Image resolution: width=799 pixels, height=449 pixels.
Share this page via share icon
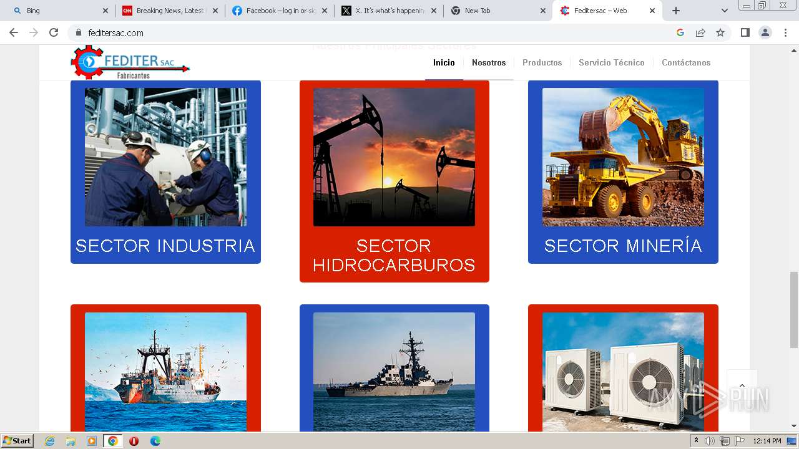(x=700, y=32)
